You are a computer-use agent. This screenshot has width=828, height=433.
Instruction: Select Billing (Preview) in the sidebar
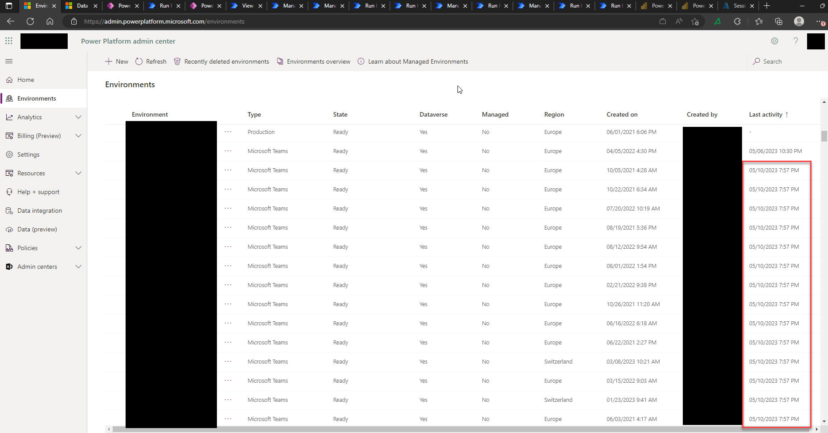(39, 136)
